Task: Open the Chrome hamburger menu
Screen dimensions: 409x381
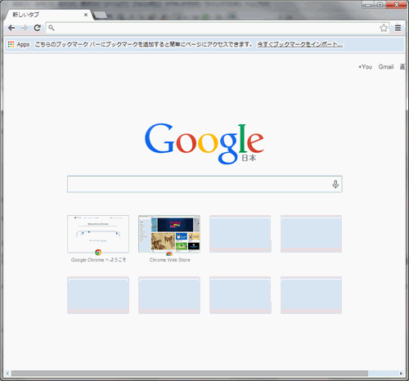Action: 398,28
